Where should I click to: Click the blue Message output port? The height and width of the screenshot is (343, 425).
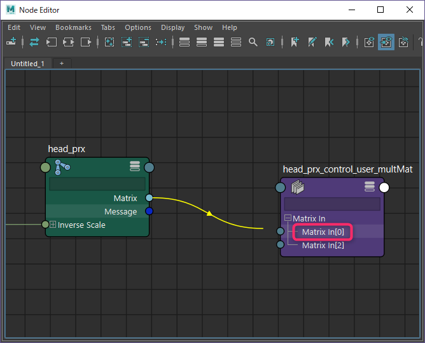point(149,211)
